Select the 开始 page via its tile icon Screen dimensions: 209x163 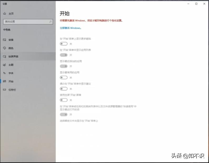(4, 81)
